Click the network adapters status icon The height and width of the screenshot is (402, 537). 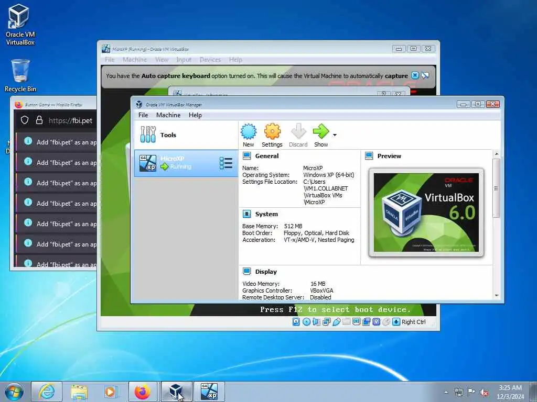pyautogui.click(x=326, y=322)
